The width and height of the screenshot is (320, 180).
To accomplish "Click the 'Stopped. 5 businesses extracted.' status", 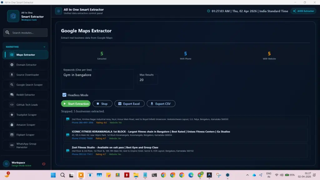I will pos(82,111).
